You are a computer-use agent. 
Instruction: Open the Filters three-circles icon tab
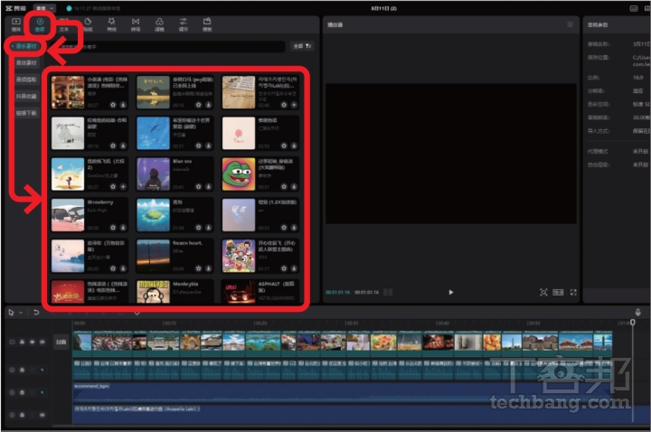pos(159,24)
